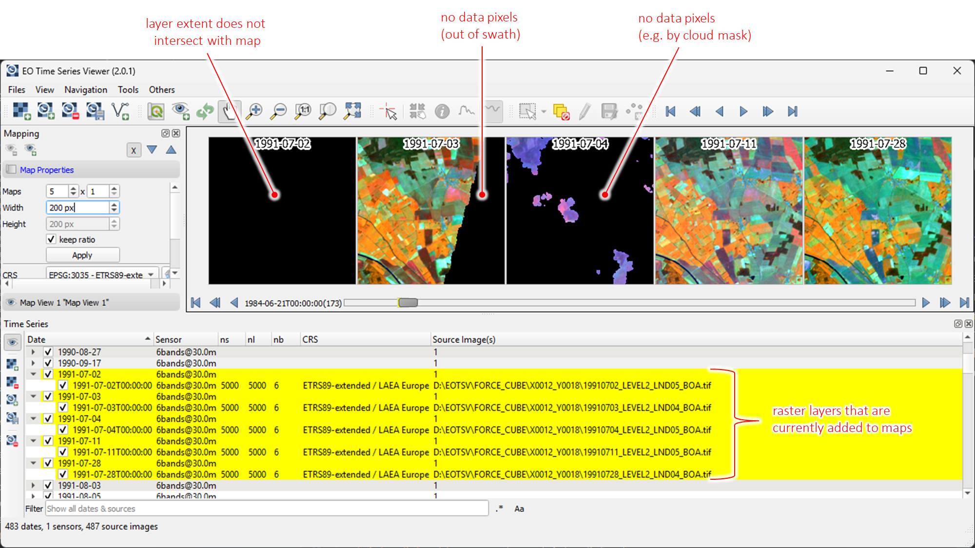The image size is (975, 548).
Task: Open the Files menu
Action: [x=17, y=90]
